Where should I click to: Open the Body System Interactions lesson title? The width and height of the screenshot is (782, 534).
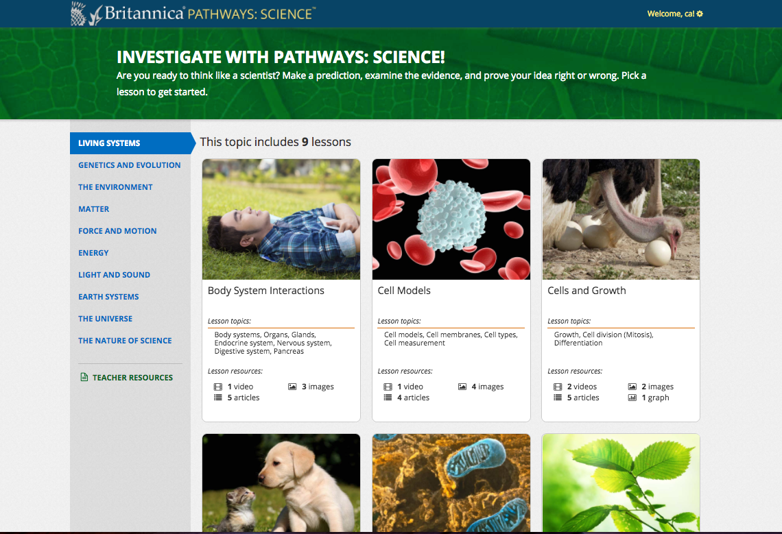pos(266,291)
